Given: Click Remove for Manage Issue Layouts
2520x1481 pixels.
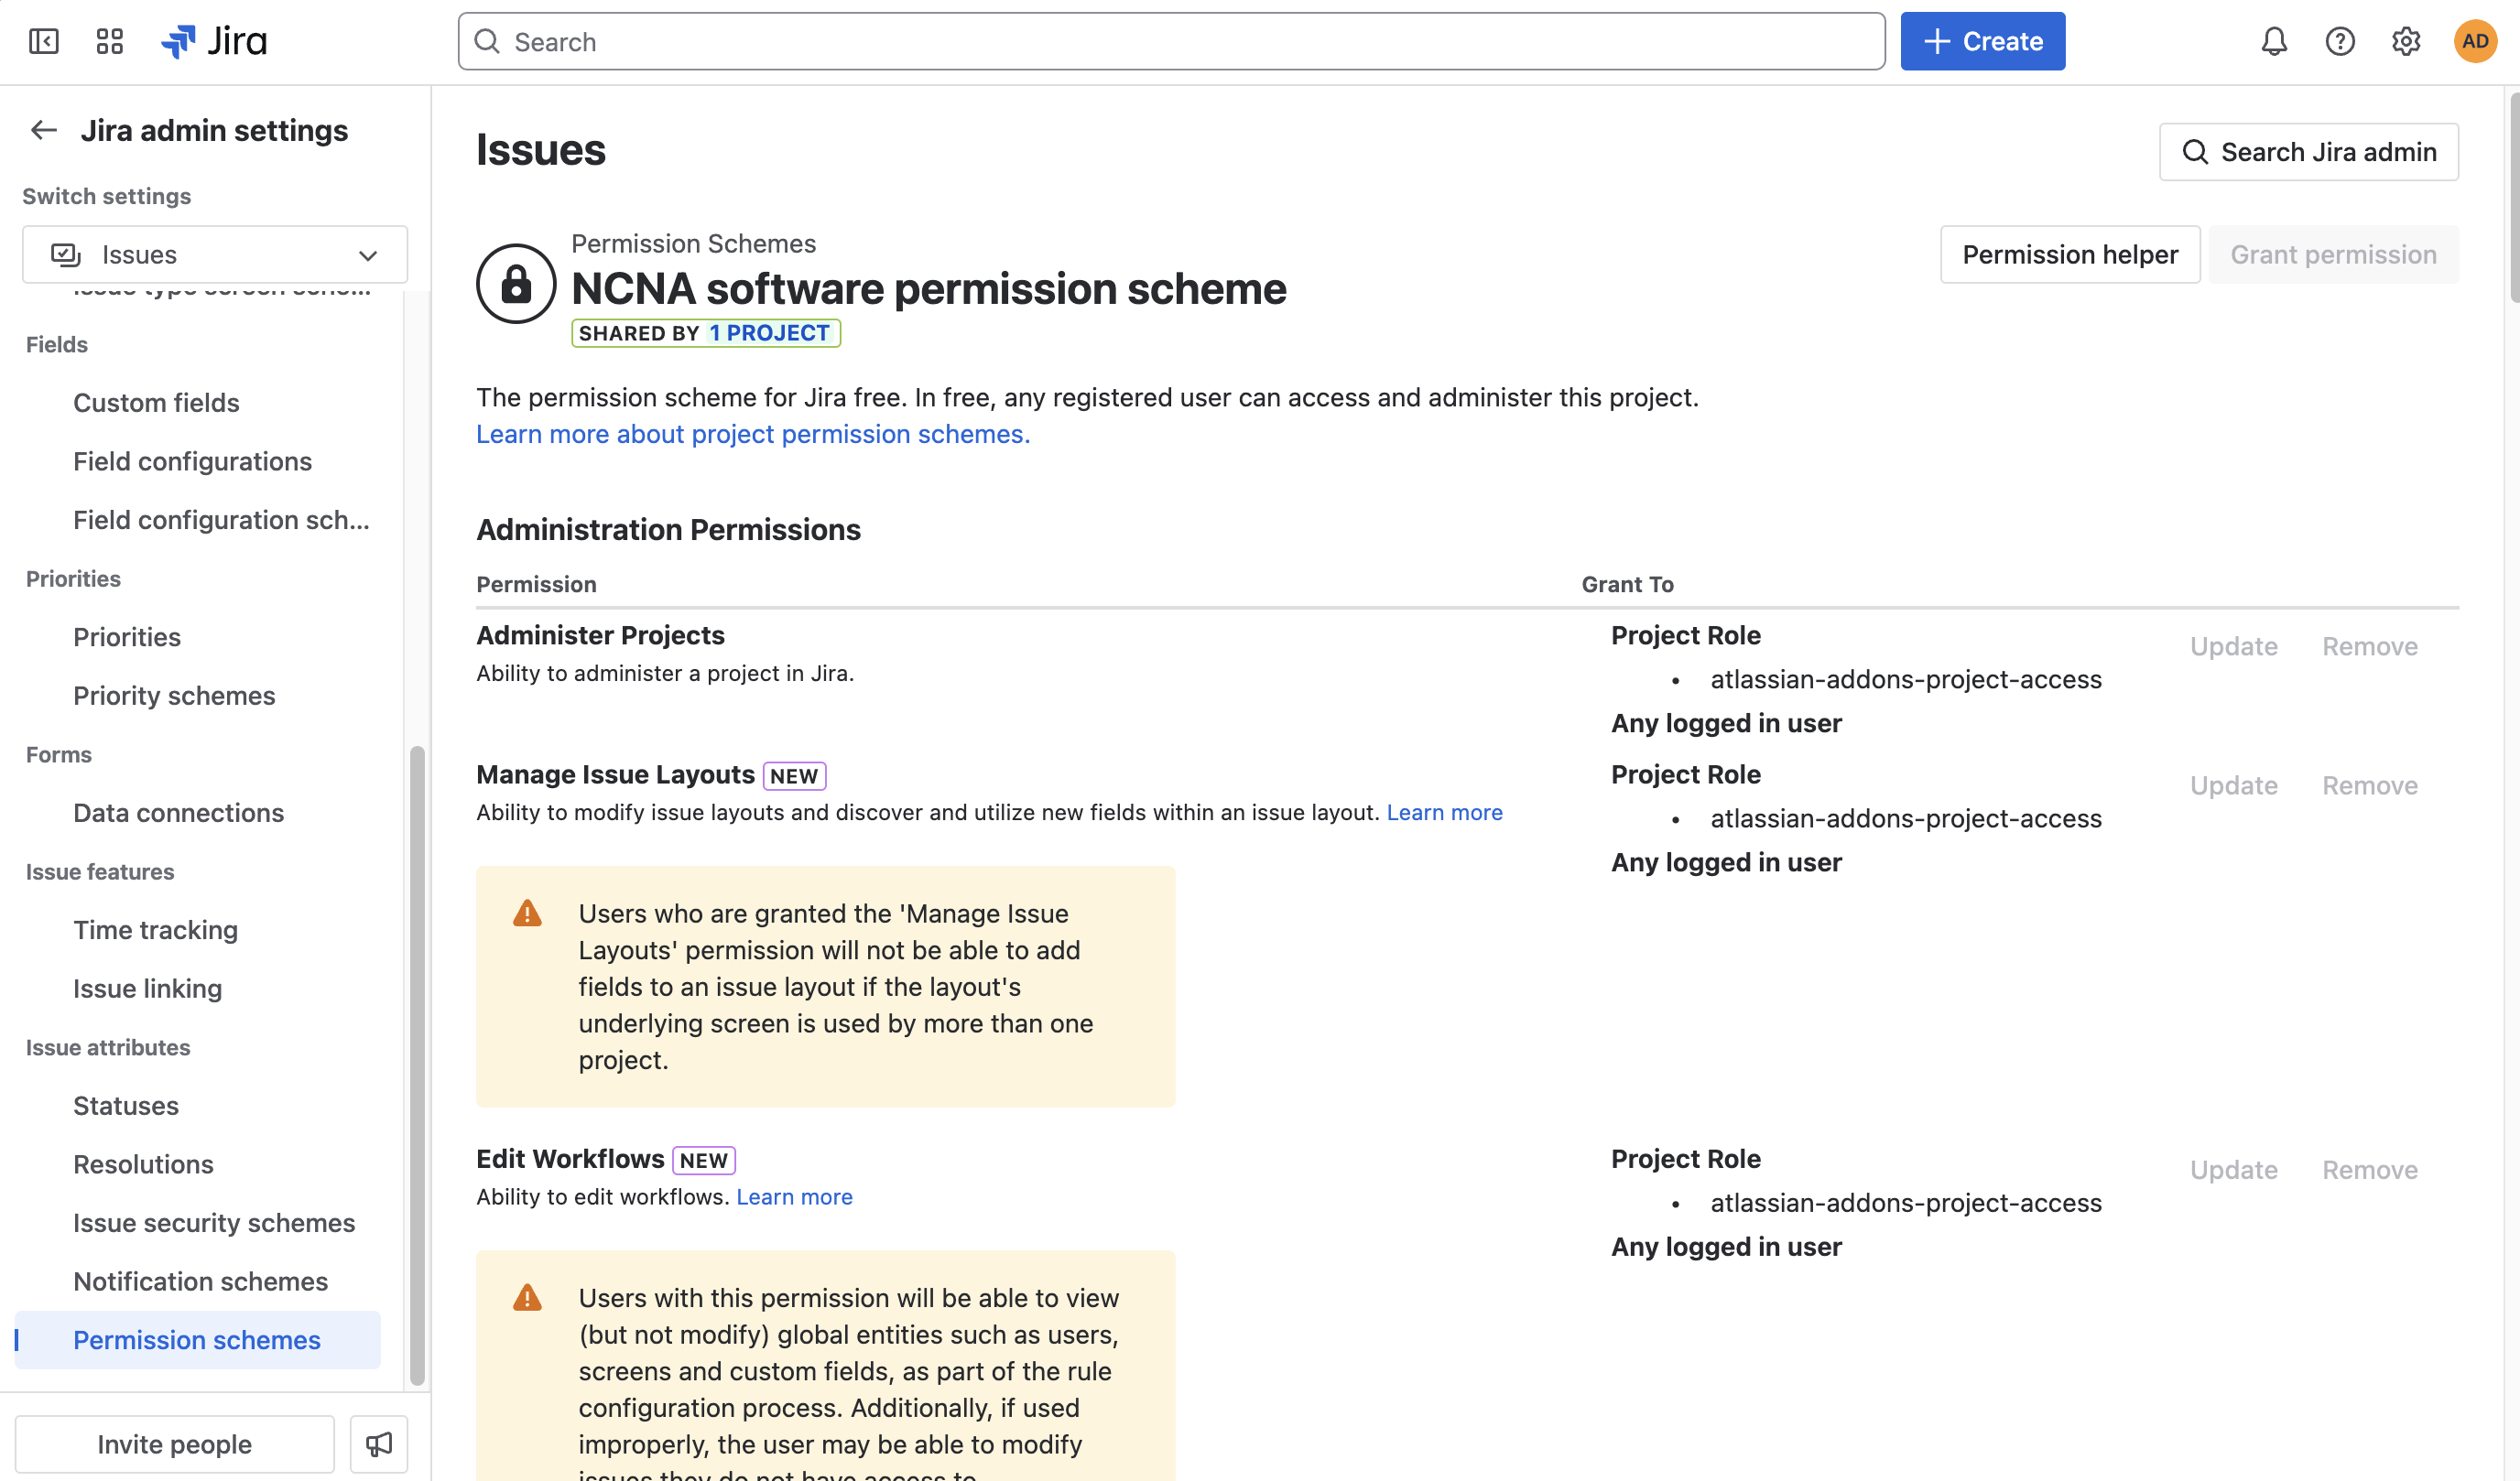Looking at the screenshot, I should click(2370, 785).
